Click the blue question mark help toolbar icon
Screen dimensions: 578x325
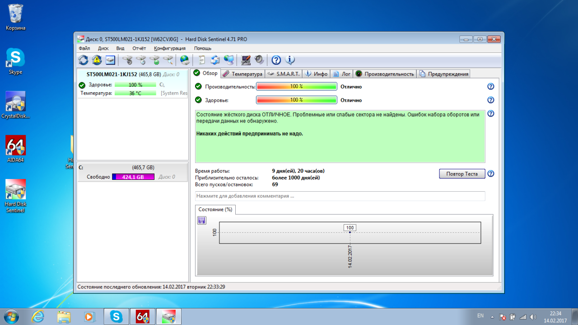coord(276,60)
